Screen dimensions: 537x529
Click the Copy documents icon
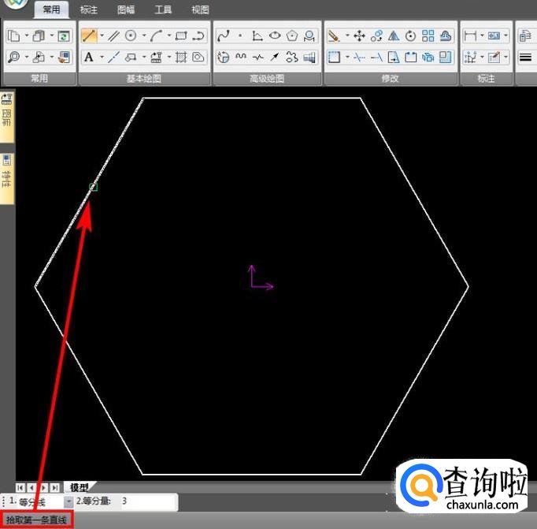[x=14, y=36]
